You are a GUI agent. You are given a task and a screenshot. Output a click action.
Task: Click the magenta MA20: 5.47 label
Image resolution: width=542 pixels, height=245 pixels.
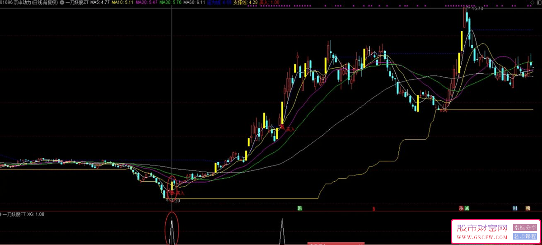click(x=147, y=2)
